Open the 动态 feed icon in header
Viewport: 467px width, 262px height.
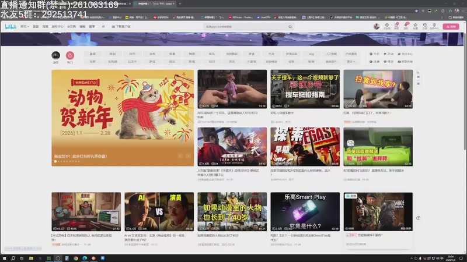click(x=406, y=27)
